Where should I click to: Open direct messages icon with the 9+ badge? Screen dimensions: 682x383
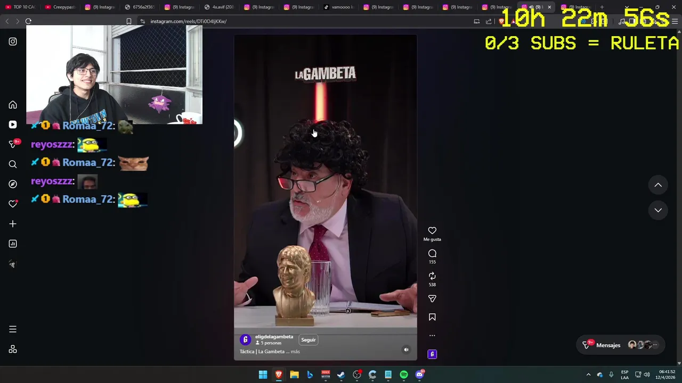(13, 144)
